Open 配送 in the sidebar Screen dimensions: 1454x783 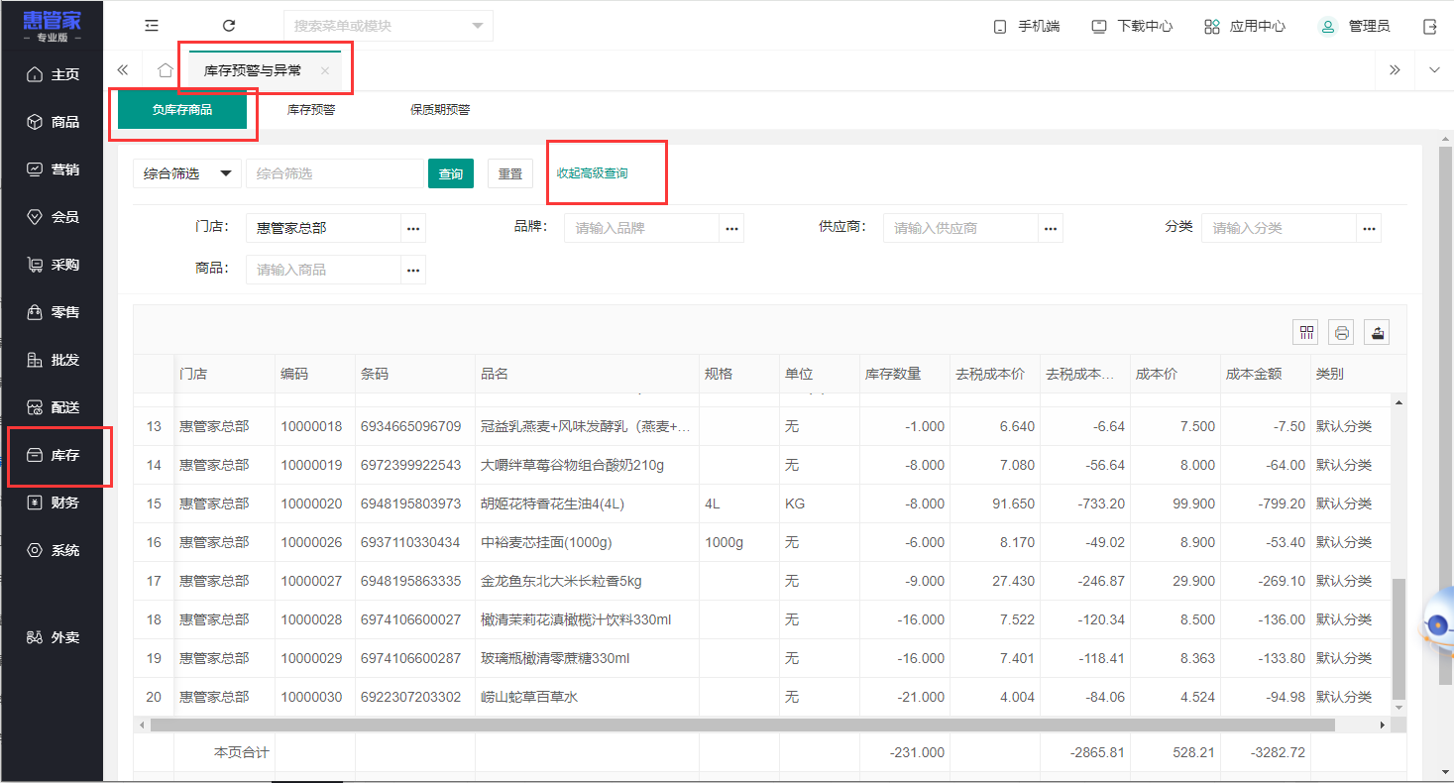point(52,407)
